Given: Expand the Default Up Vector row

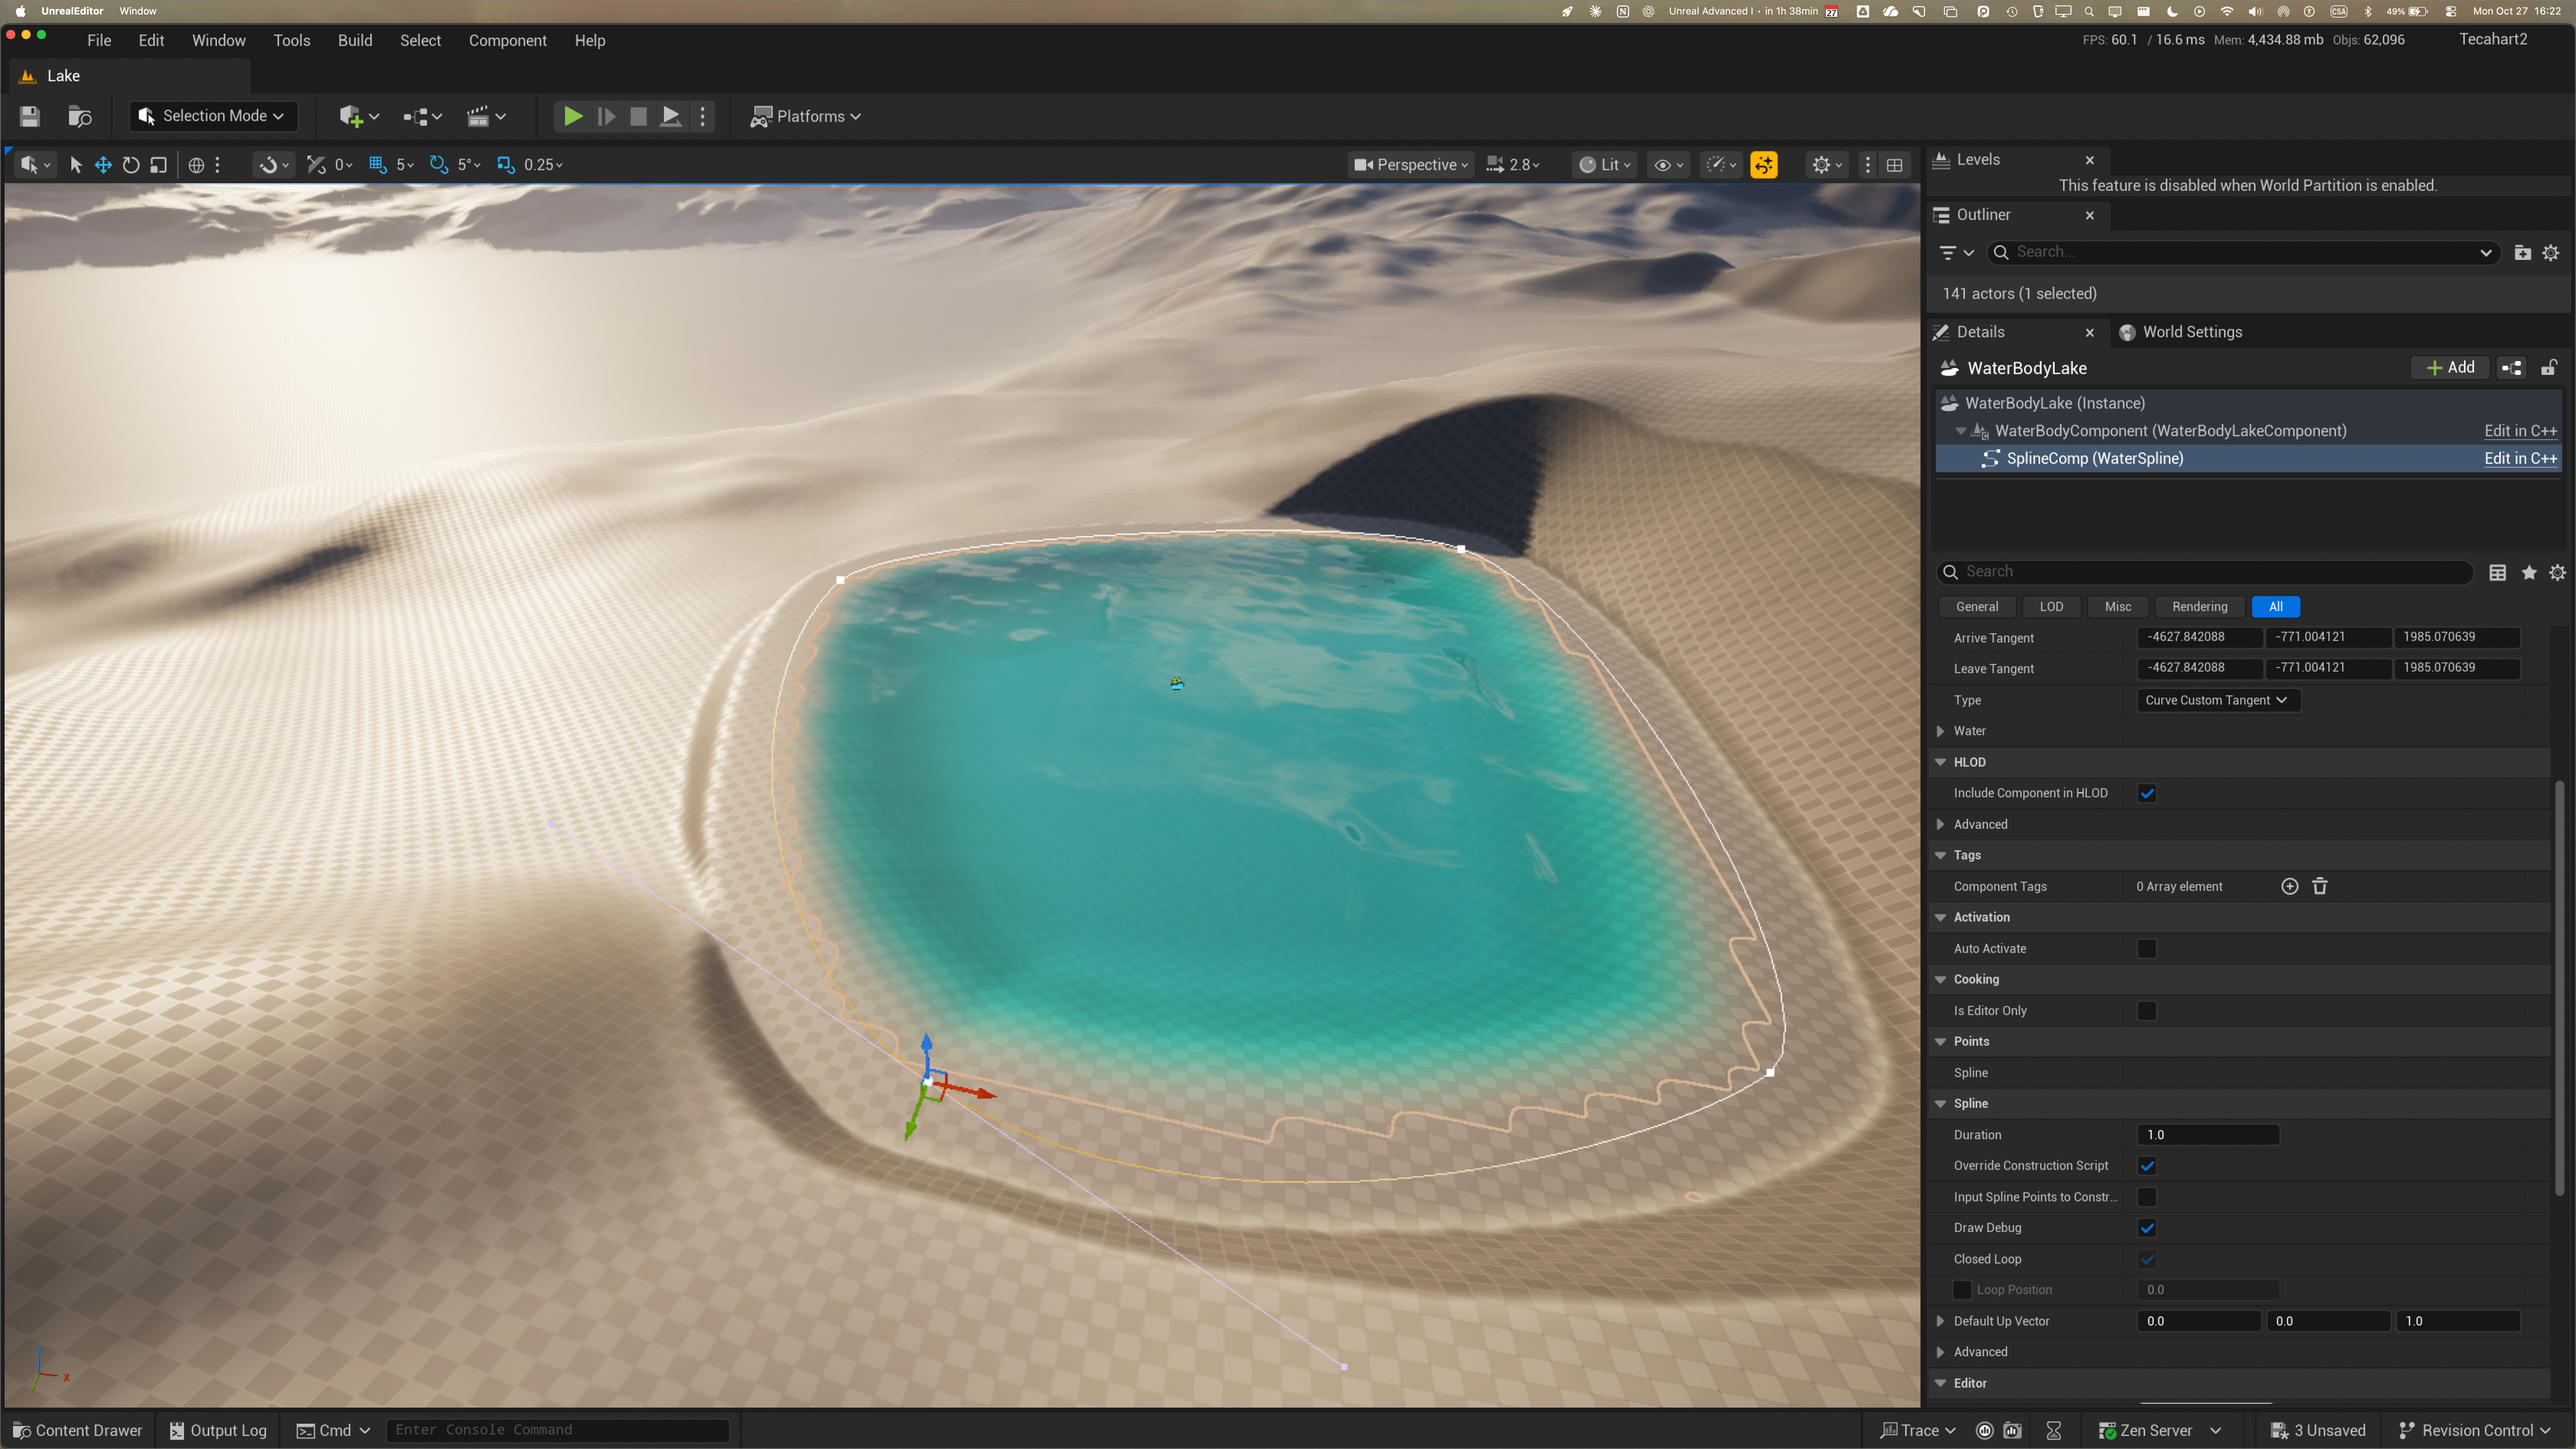Looking at the screenshot, I should (1940, 1321).
